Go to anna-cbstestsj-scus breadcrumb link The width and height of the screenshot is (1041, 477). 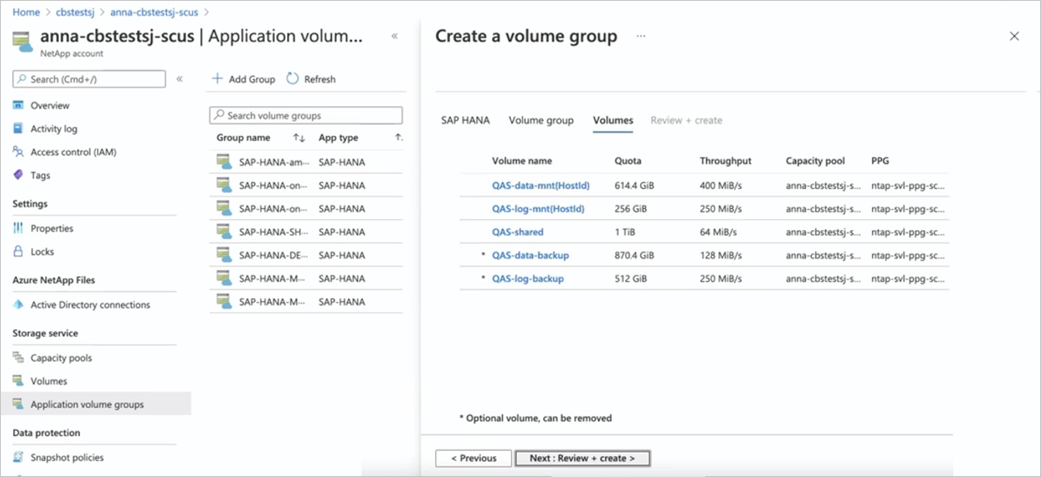click(154, 12)
